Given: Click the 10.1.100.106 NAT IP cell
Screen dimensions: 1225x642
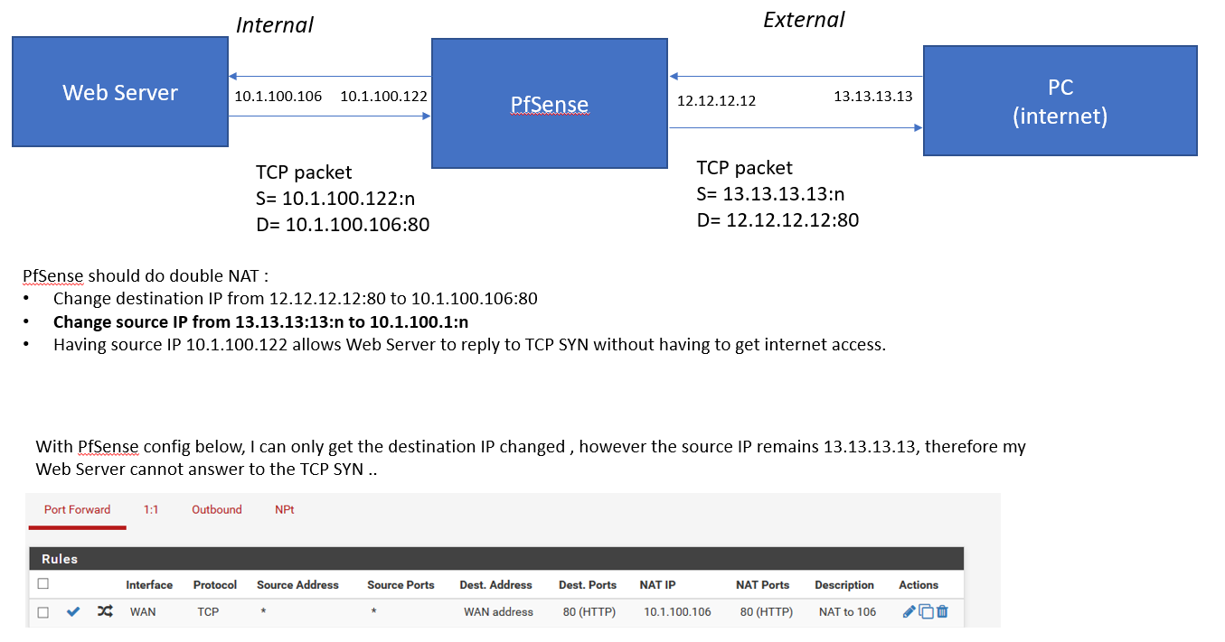Looking at the screenshot, I should 677,612.
